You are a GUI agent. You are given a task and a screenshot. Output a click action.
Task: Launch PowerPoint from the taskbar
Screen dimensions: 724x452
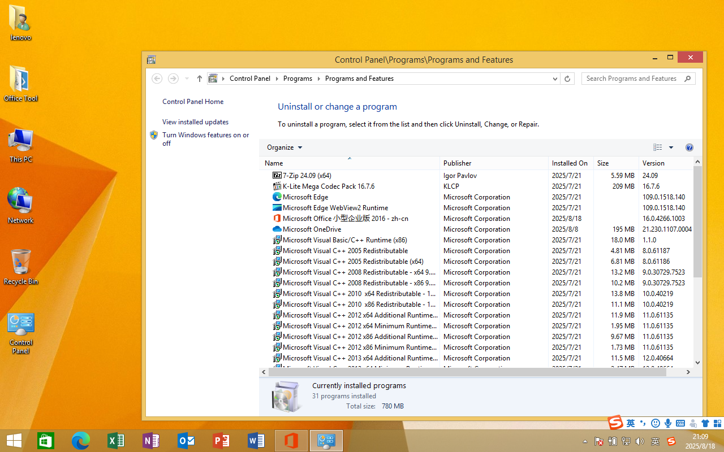coord(221,441)
